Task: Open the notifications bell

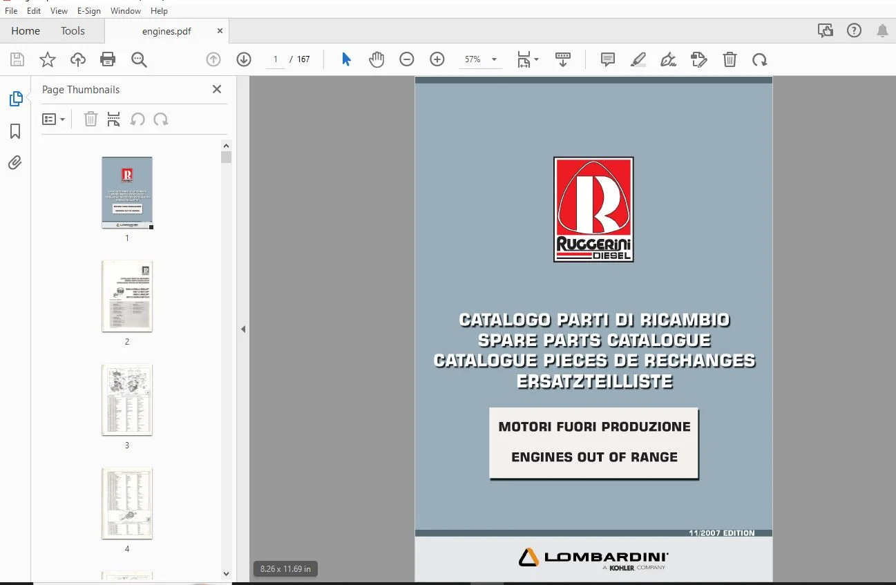Action: point(882,30)
